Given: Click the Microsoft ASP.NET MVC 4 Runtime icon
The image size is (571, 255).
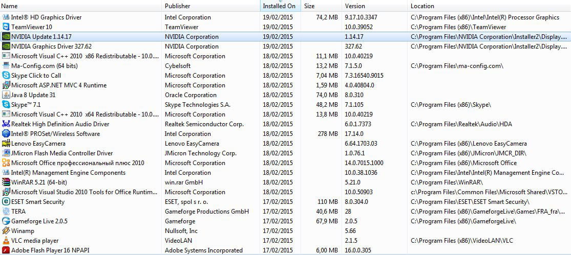Looking at the screenshot, I should point(6,85).
